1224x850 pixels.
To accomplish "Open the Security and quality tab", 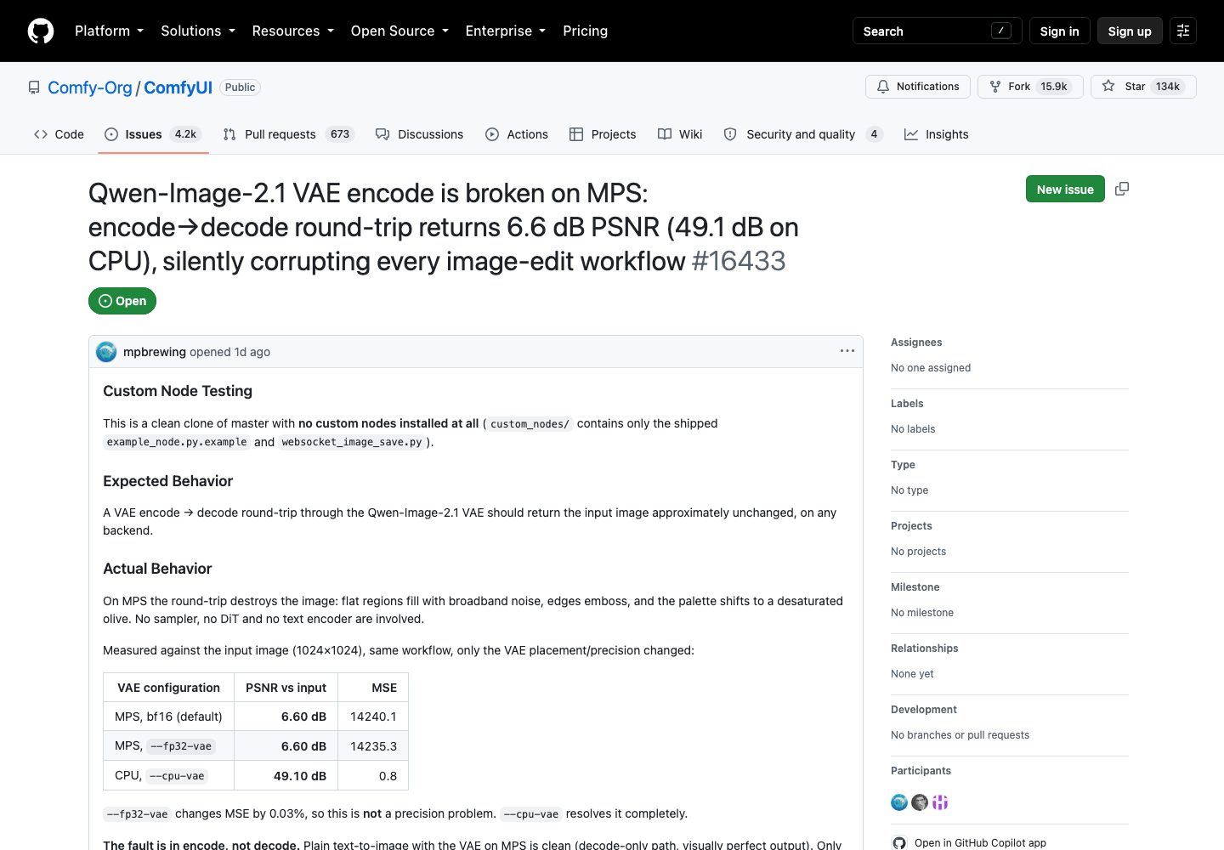I will [x=803, y=134].
